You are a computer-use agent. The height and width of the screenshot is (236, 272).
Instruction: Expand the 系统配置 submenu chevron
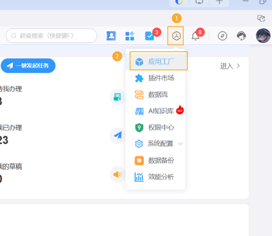tap(180, 144)
